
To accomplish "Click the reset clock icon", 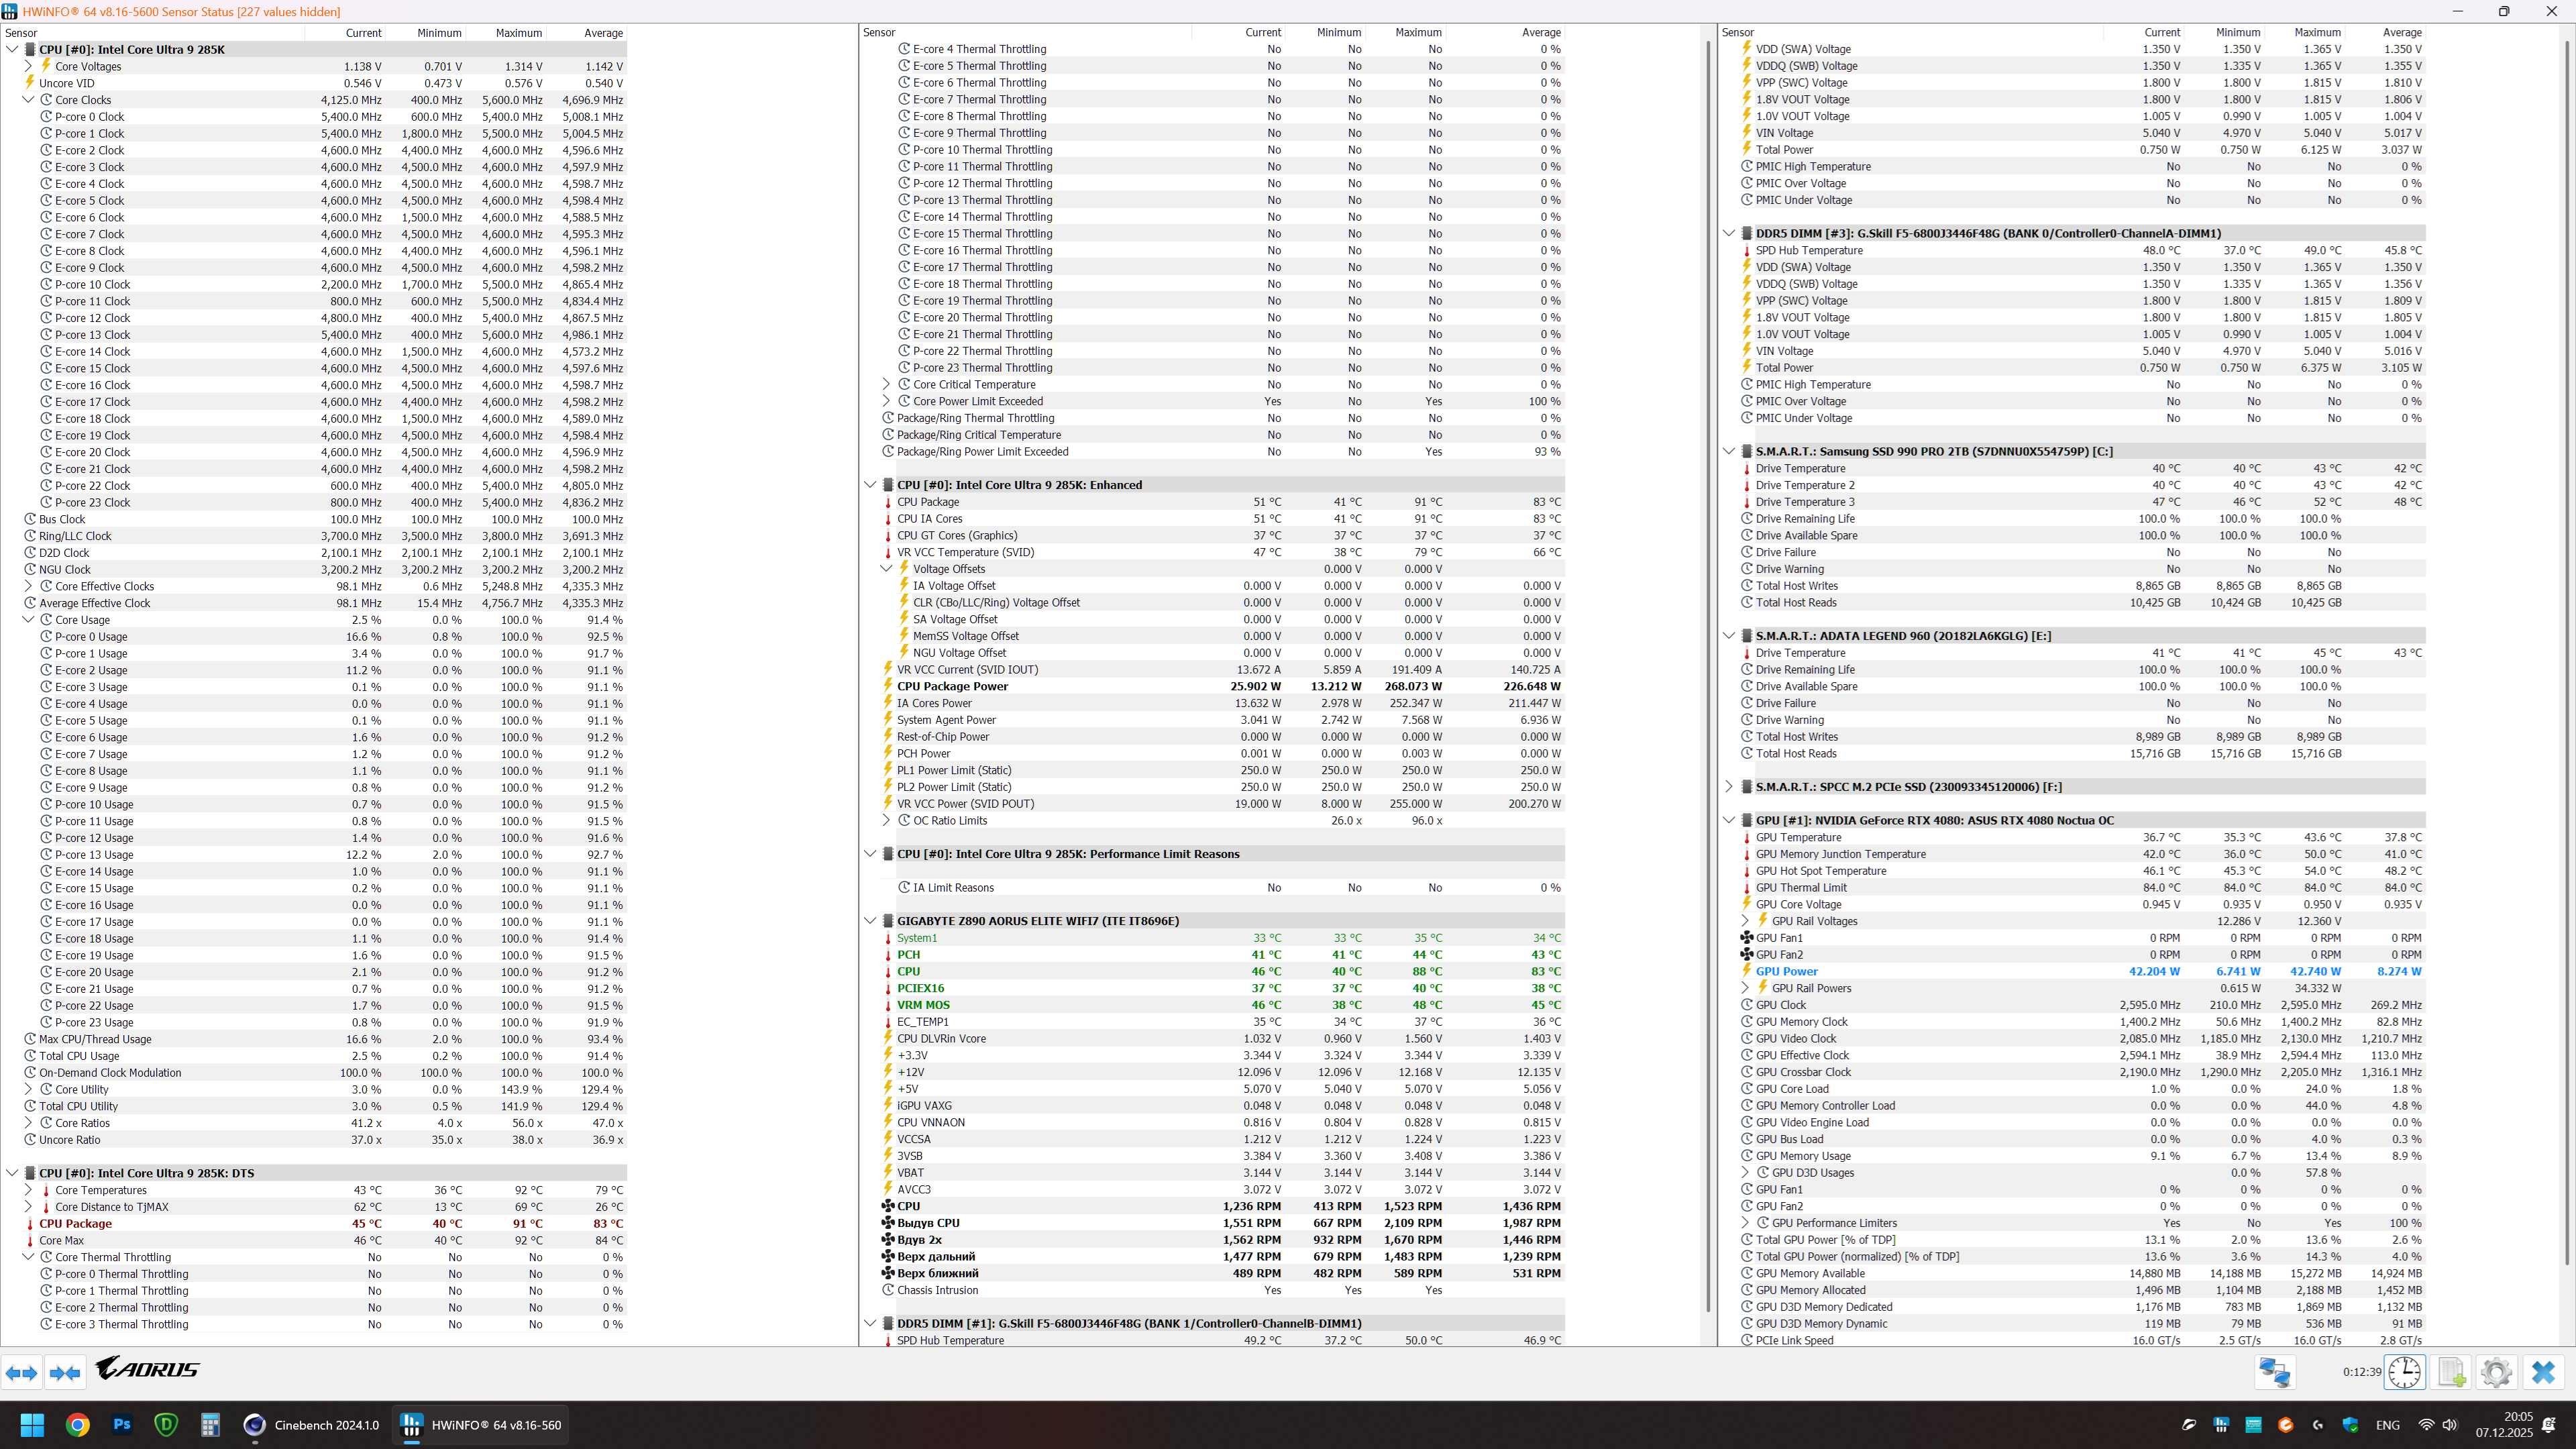I will (2405, 1372).
